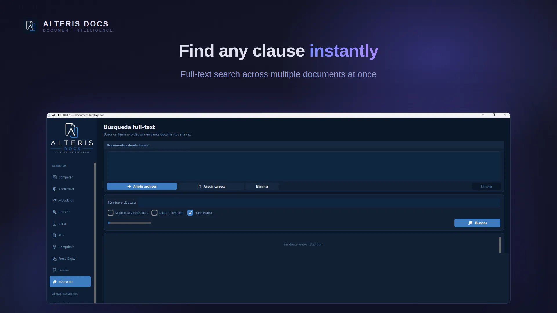Click the Eliminar button

point(262,186)
